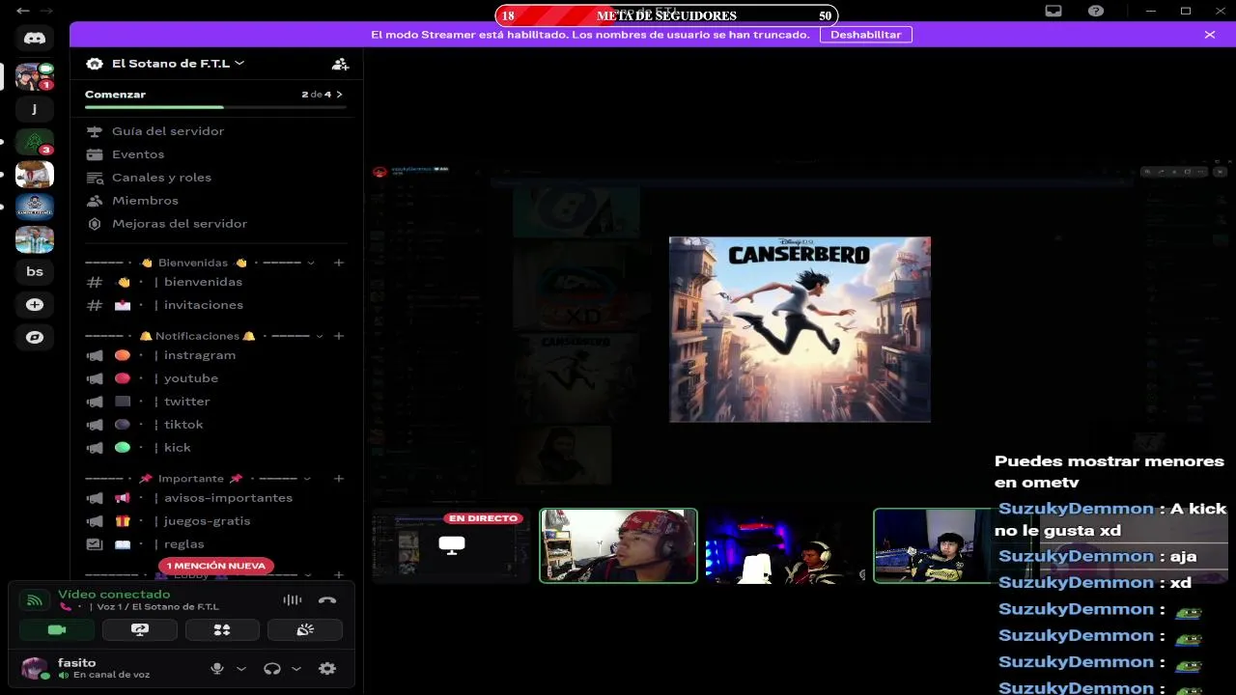The height and width of the screenshot is (695, 1236).
Task: Select webcam tile with red cap
Action: [x=618, y=545]
